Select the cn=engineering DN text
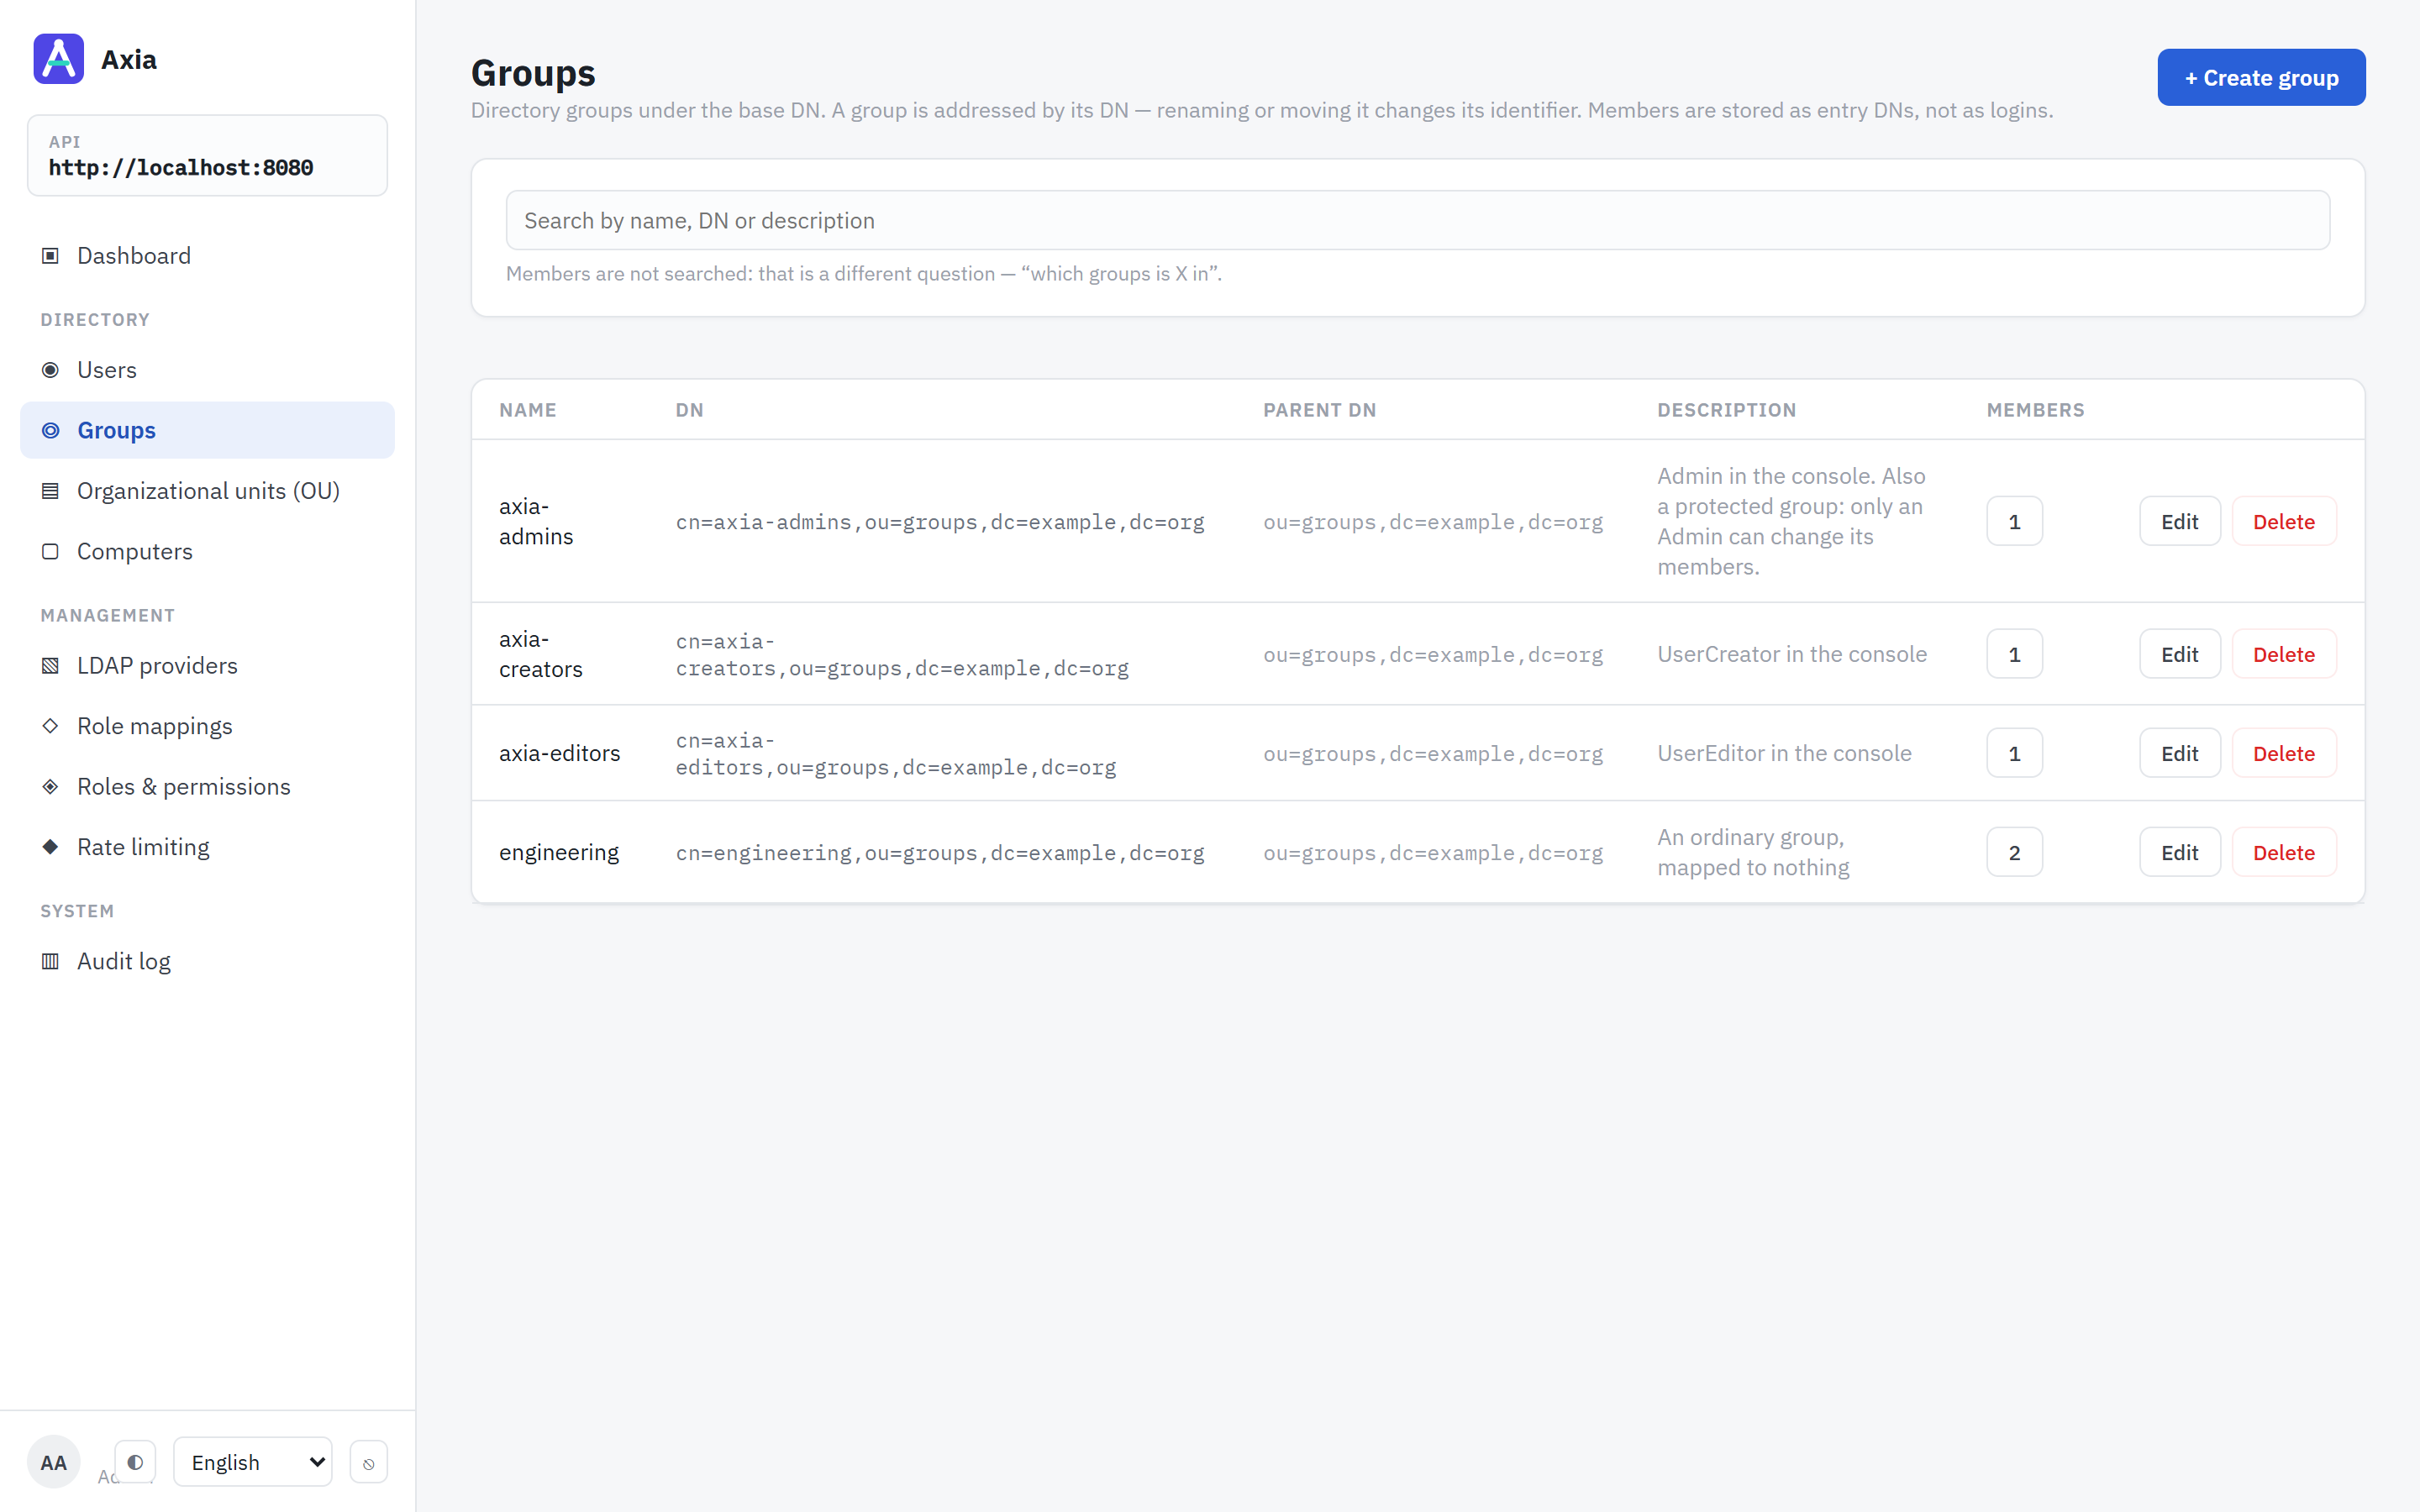The width and height of the screenshot is (2420, 1512). pyautogui.click(x=940, y=853)
